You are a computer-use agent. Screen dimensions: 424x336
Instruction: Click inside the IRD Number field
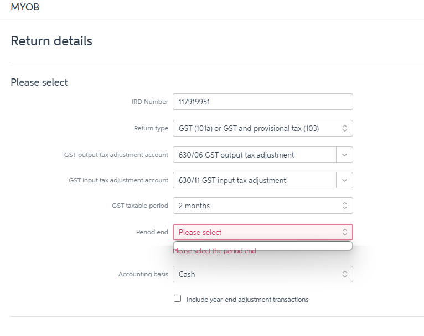click(x=262, y=102)
